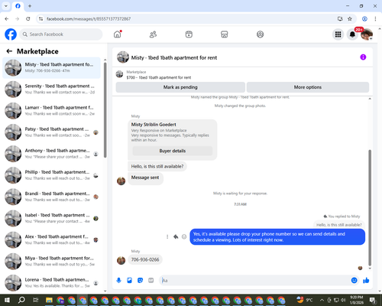Open the tab search dropdown arrow
Viewport: 382px width, 306px height.
[x=6, y=6]
